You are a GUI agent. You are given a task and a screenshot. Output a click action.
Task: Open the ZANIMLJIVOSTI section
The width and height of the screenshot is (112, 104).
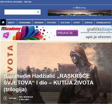(x=103, y=23)
